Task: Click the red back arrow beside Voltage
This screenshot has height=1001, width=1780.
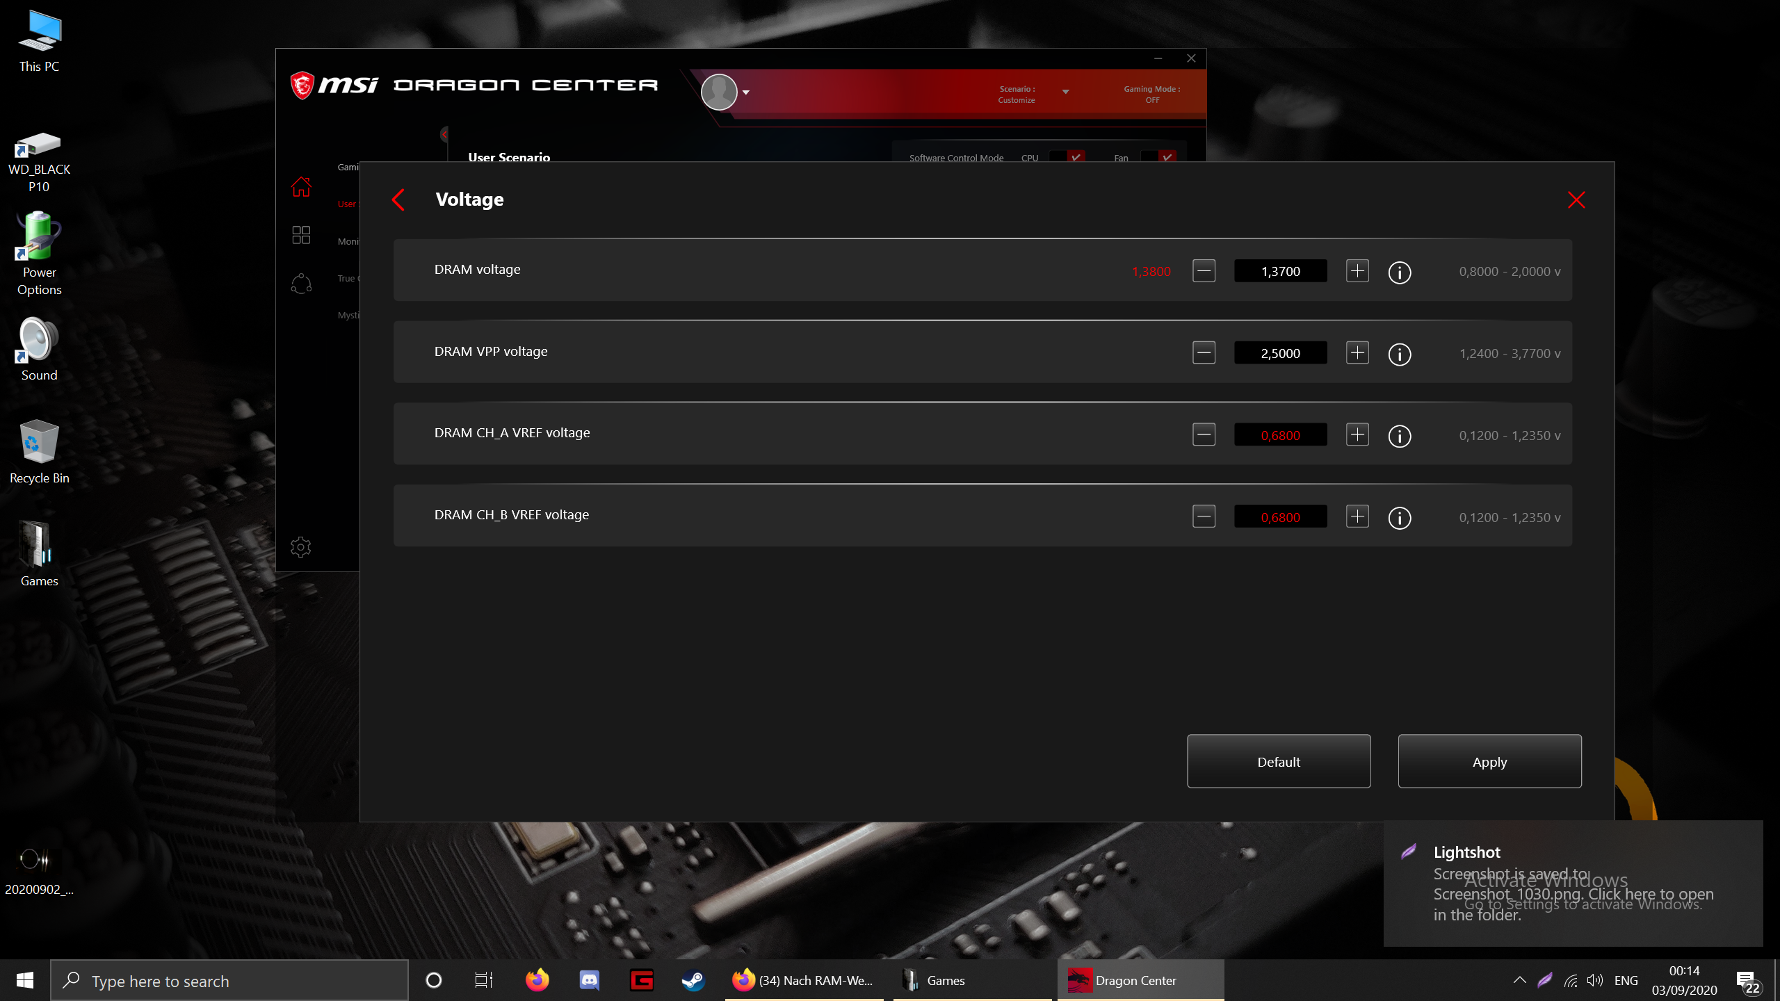Action: click(x=398, y=200)
